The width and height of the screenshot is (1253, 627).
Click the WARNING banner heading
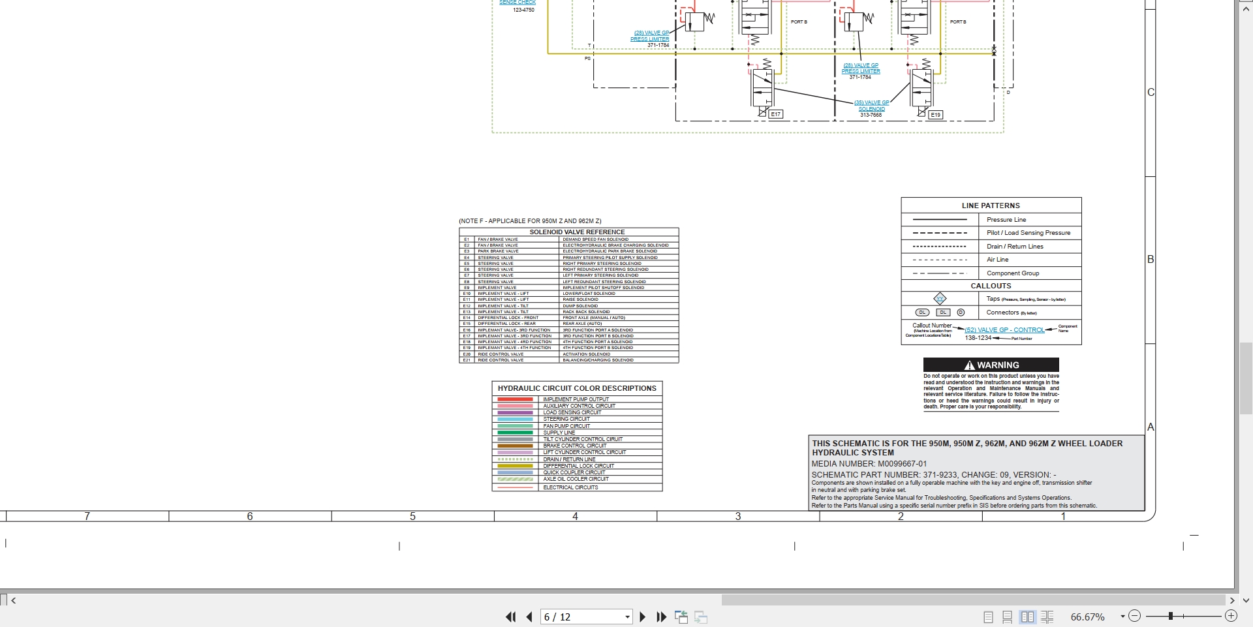point(991,365)
